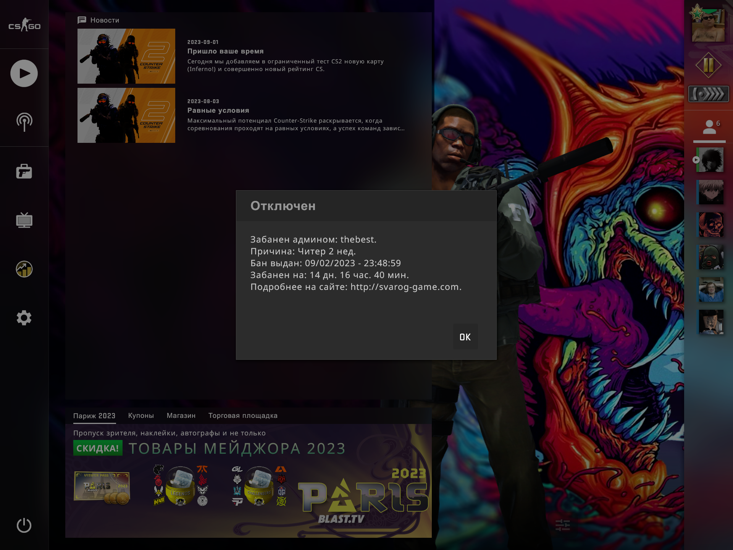Select the Paris 2023 Viewer Pass item
733x550 pixels.
point(102,487)
